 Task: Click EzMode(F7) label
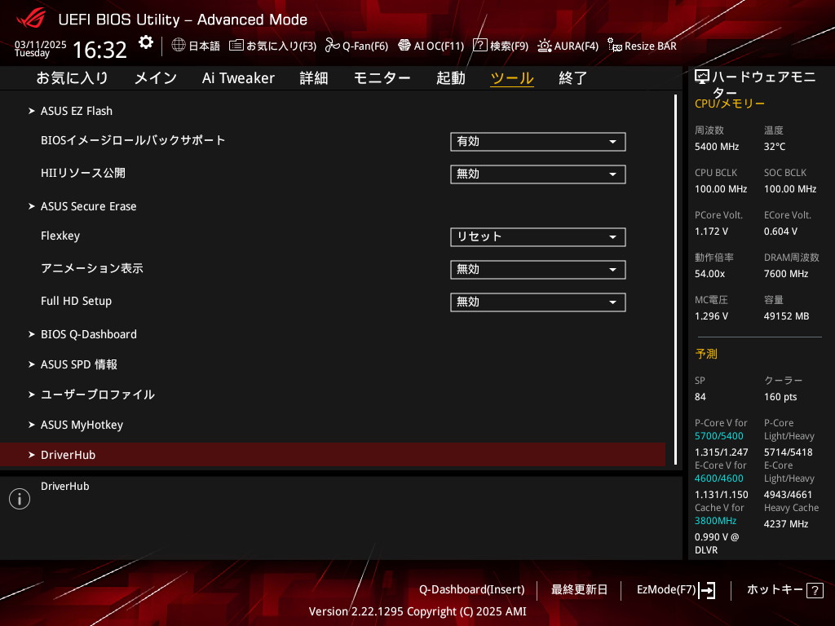click(x=666, y=590)
